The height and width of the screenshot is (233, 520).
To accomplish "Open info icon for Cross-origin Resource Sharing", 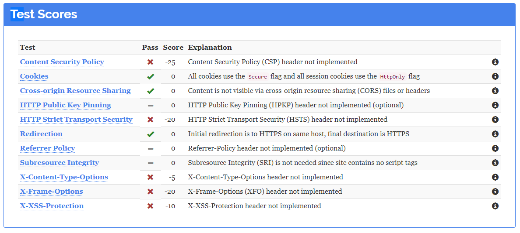I will coord(495,91).
